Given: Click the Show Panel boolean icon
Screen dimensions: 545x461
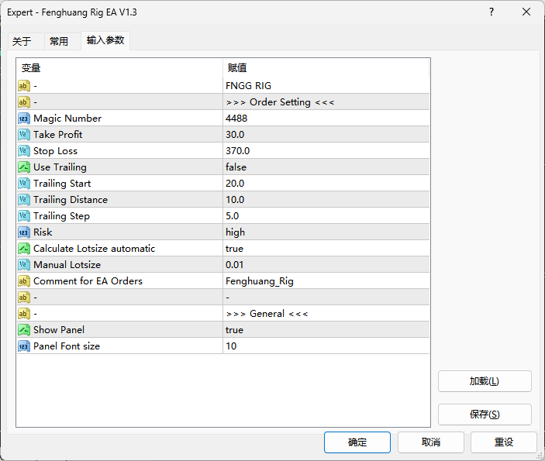Looking at the screenshot, I should click(x=24, y=330).
